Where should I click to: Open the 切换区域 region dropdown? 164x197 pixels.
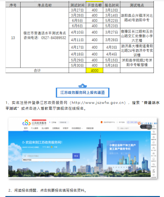(63, 122)
